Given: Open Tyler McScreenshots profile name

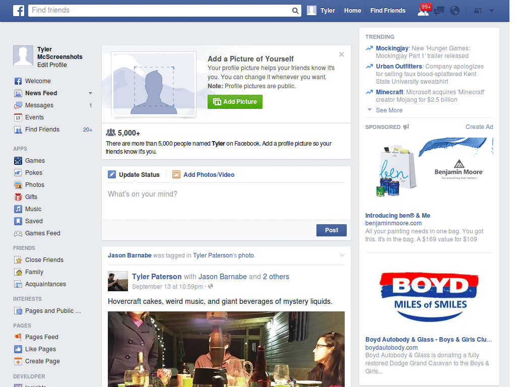Looking at the screenshot, I should click(59, 53).
